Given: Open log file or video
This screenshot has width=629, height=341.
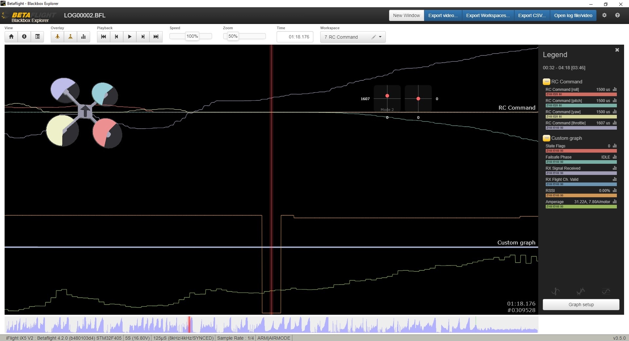Looking at the screenshot, I should (573, 15).
